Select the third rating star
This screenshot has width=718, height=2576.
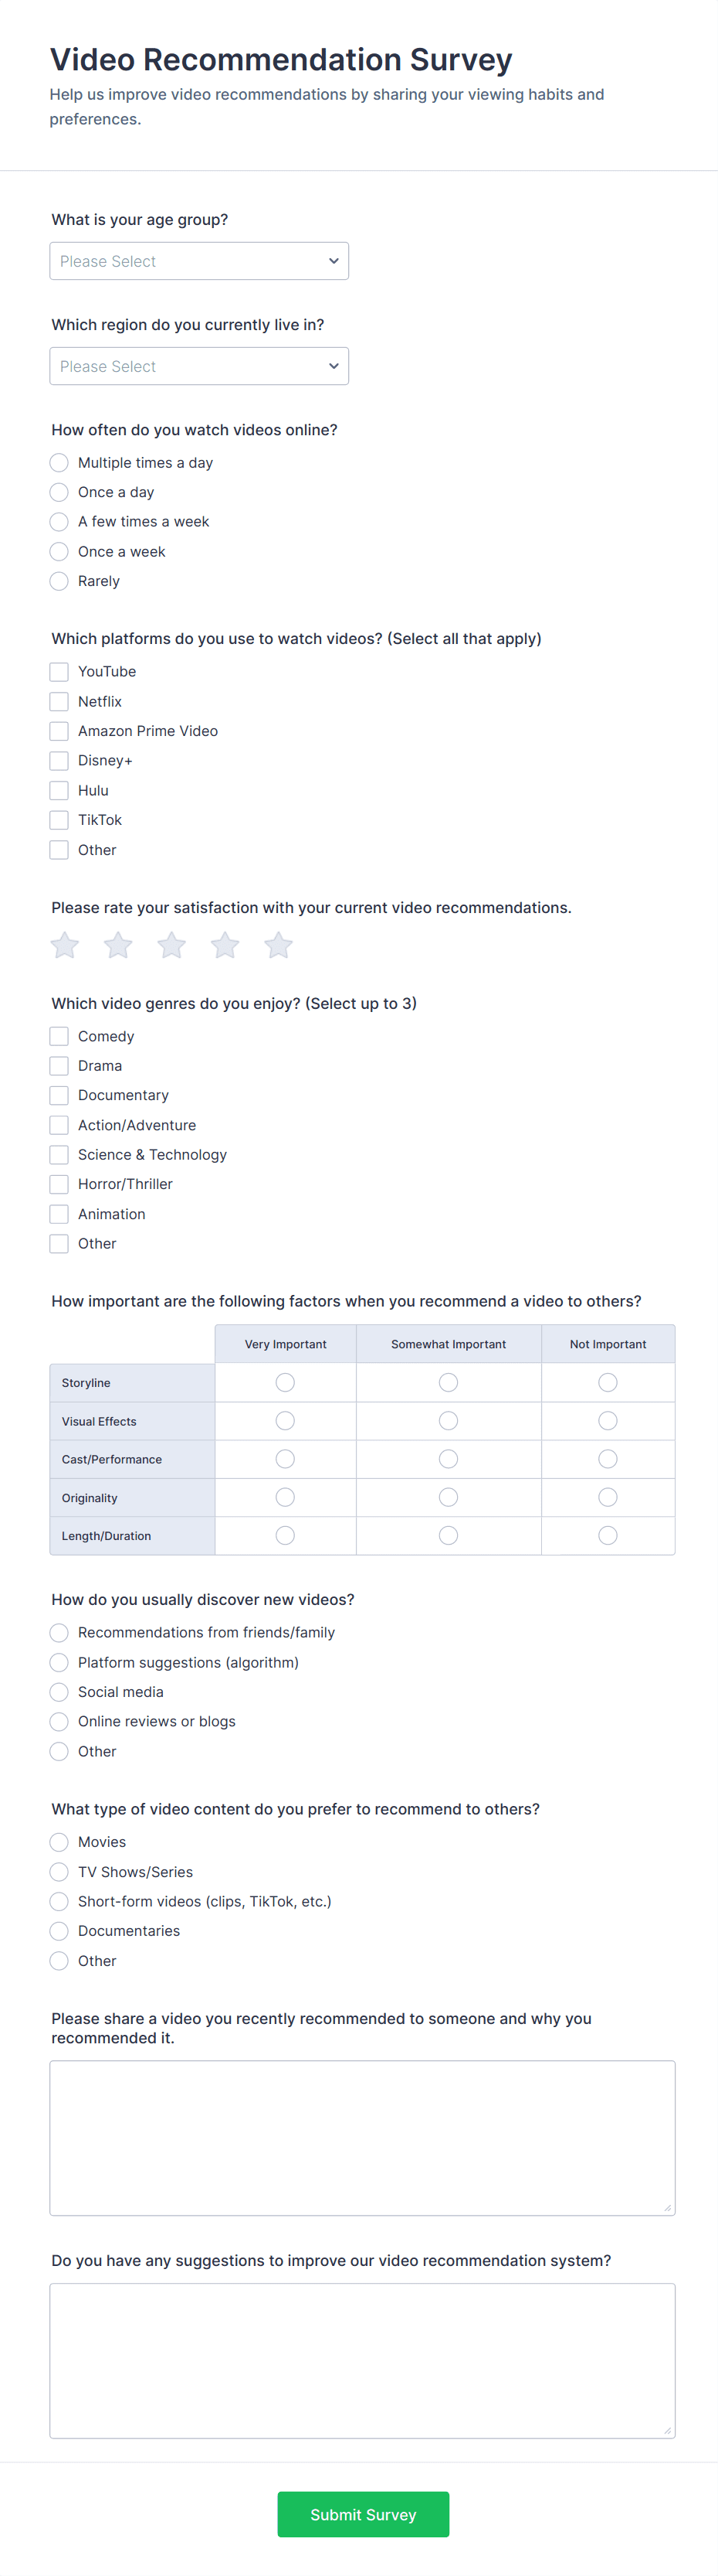171,945
